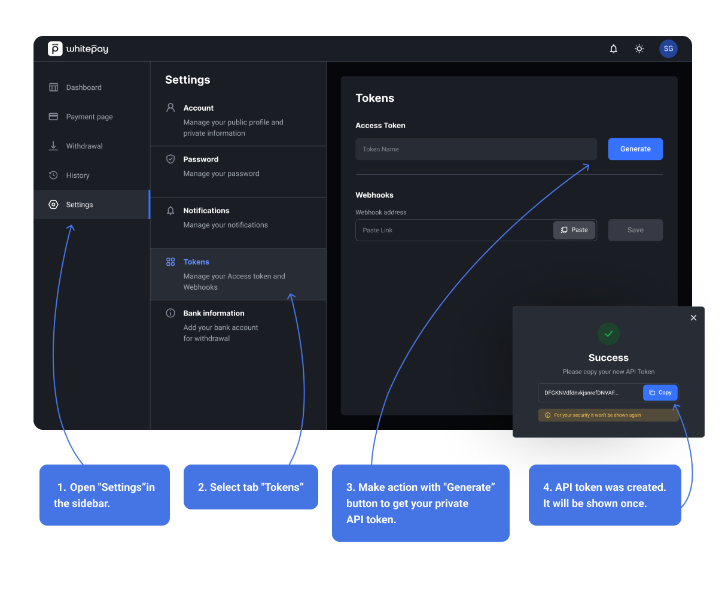Click the Whitepay logo icon
The image size is (728, 613).
point(55,49)
